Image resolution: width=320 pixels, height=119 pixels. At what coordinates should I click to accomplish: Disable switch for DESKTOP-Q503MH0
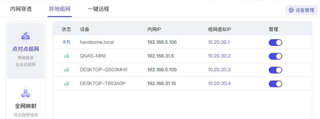(x=275, y=70)
